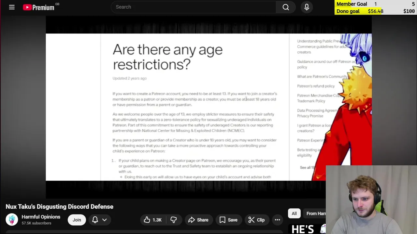Click 'Updated 2 years ago' text

130,78
